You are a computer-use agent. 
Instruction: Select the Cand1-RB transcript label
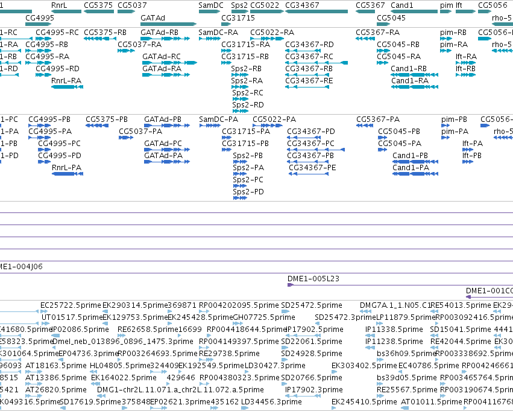coord(409,69)
